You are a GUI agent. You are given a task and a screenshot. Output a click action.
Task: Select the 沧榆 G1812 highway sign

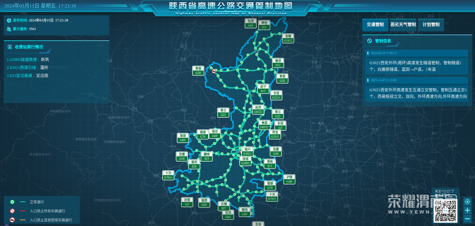point(288,38)
